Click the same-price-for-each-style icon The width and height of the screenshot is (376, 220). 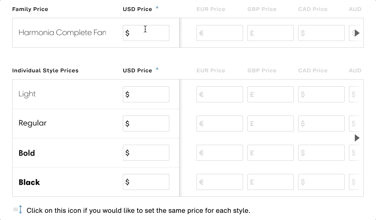[x=18, y=210]
